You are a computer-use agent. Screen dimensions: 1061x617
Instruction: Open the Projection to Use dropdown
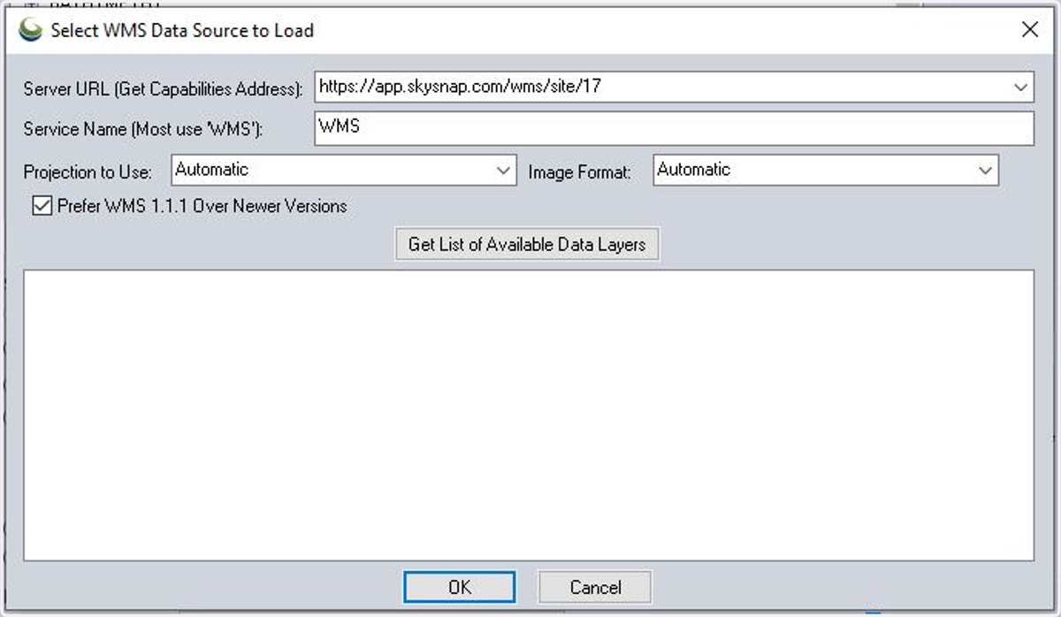[343, 170]
